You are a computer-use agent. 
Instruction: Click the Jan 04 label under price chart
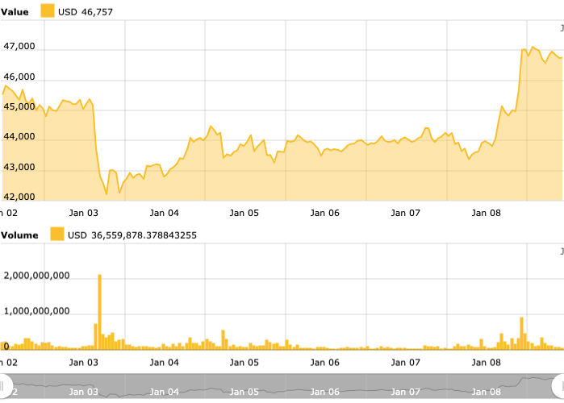164,214
